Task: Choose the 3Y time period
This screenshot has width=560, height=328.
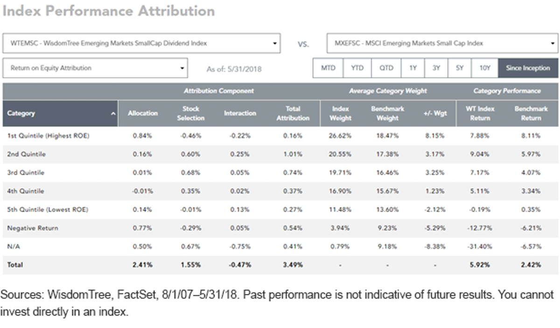Action: 436,68
